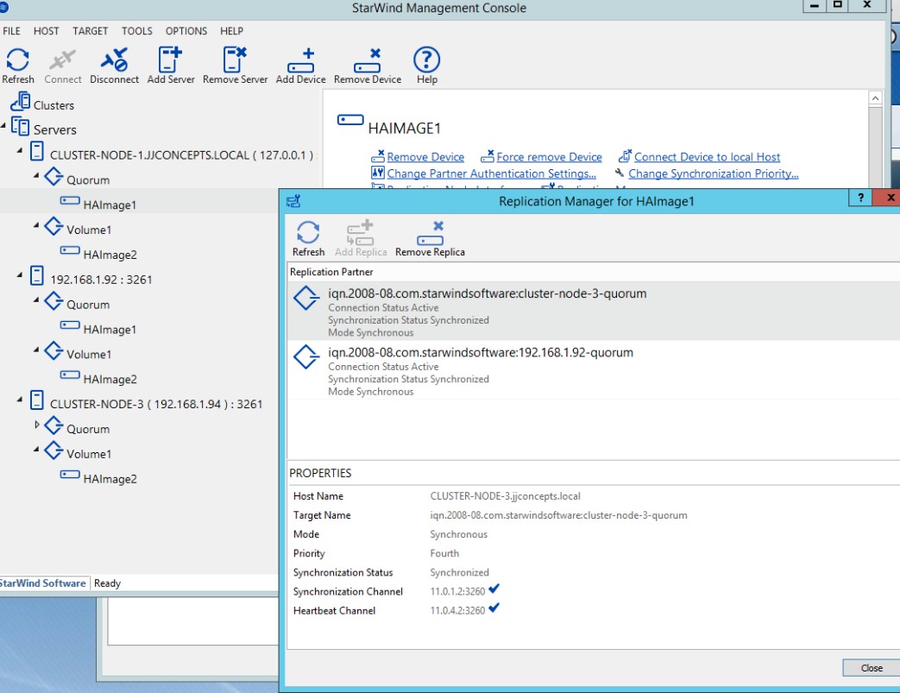Screen dimensions: 900x693
Task: Click the Close button in Replication Manager
Action: click(872, 668)
